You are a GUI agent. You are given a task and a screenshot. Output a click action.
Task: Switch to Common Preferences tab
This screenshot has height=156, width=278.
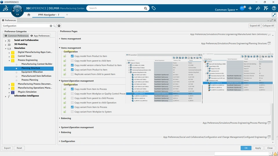[x=17, y=36]
